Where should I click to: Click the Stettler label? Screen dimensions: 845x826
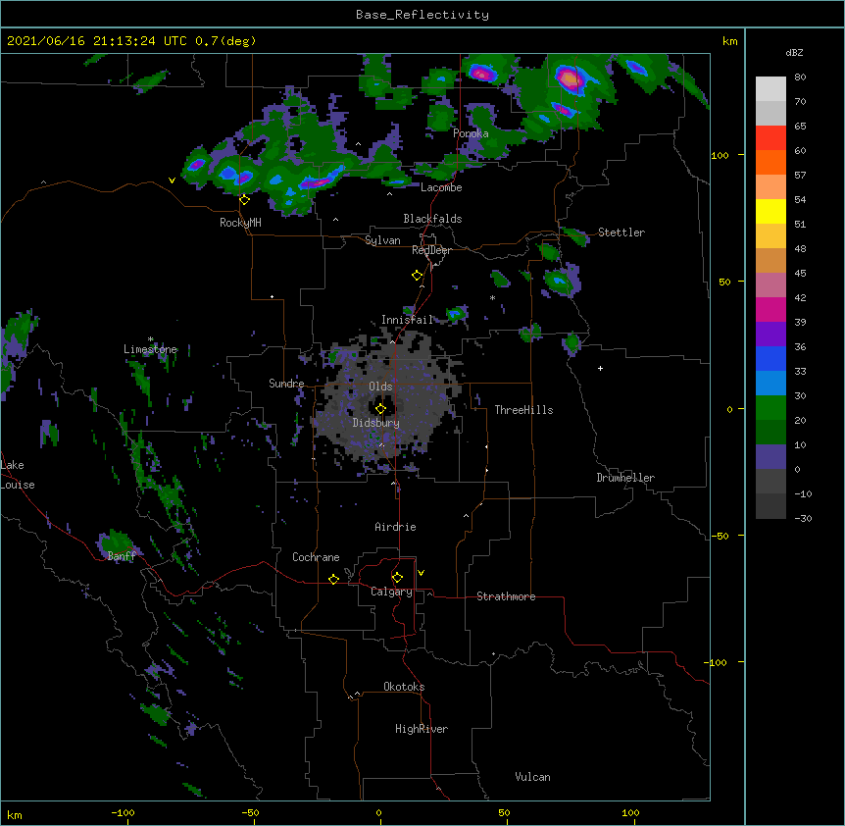pos(621,232)
